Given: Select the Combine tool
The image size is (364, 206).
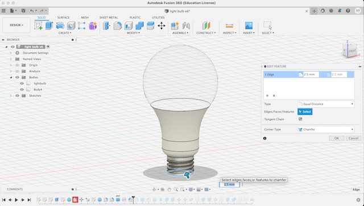Looking at the screenshot, I should tap(139, 26).
